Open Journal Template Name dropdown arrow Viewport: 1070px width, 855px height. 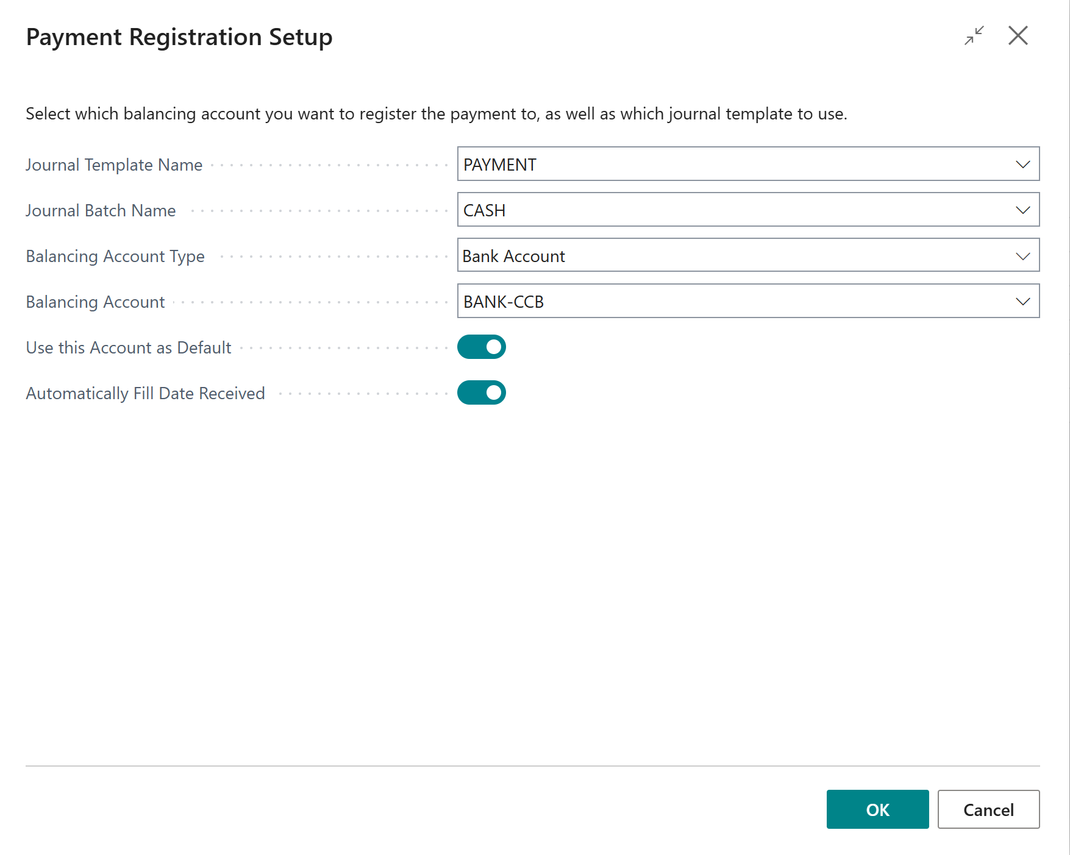(1022, 165)
